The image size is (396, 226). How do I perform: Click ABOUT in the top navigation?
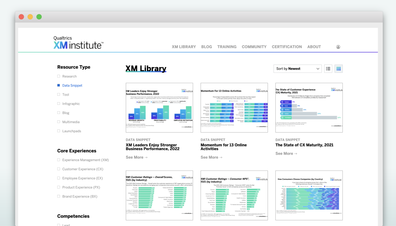314,47
